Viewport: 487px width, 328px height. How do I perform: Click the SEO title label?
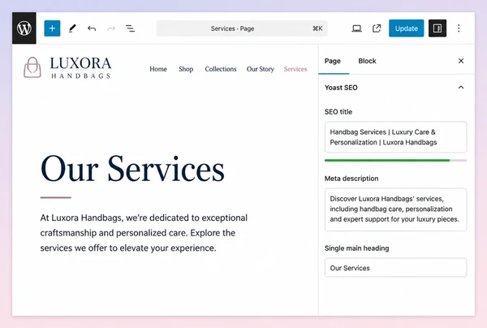pyautogui.click(x=338, y=112)
